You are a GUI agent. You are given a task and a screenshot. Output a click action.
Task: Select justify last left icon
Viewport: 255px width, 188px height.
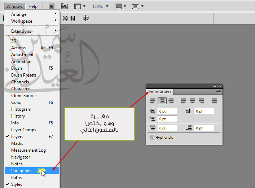coord(184,101)
